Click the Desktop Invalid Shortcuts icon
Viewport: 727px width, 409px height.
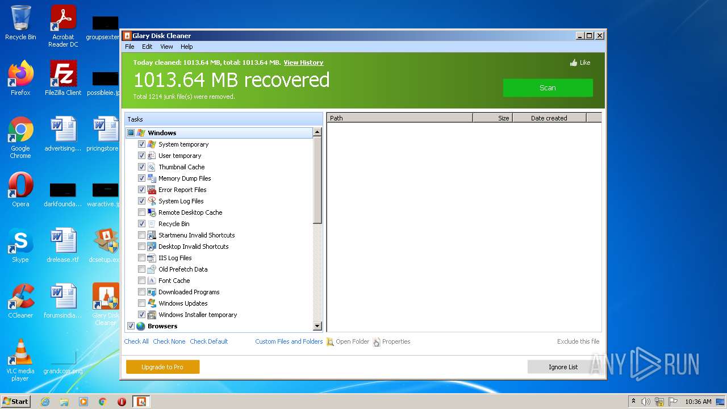[x=152, y=247]
